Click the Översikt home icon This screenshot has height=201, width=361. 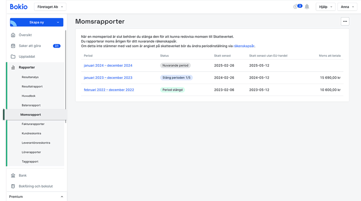coord(13,35)
